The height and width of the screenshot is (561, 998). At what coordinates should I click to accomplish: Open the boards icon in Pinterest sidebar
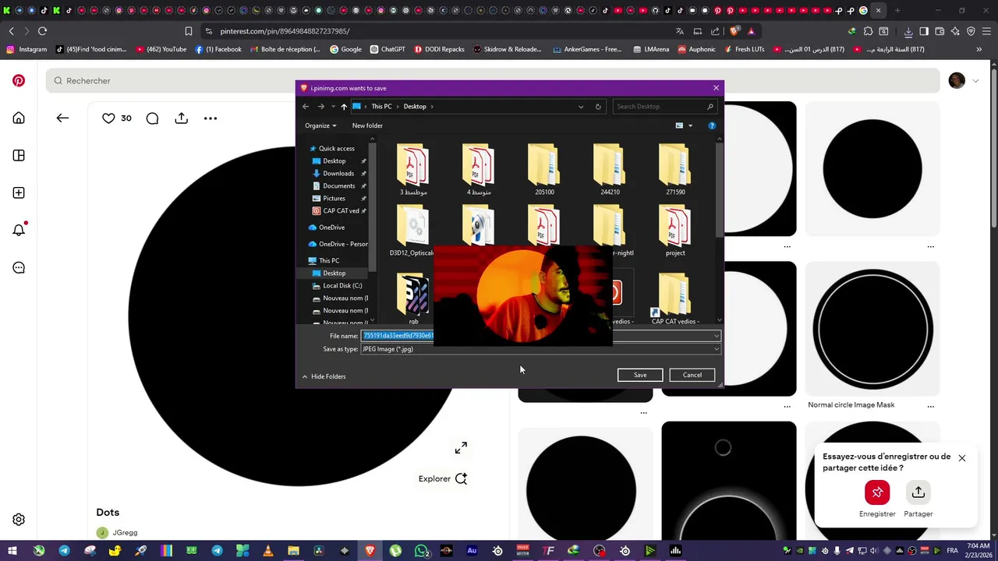click(x=19, y=155)
